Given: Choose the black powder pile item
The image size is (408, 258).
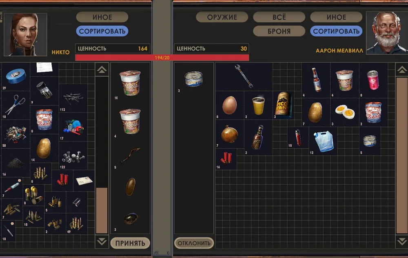Looking at the screenshot, I should coord(16,163).
